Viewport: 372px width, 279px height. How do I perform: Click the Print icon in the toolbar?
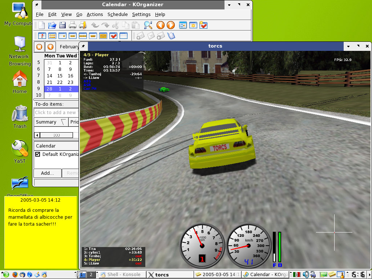(73, 25)
